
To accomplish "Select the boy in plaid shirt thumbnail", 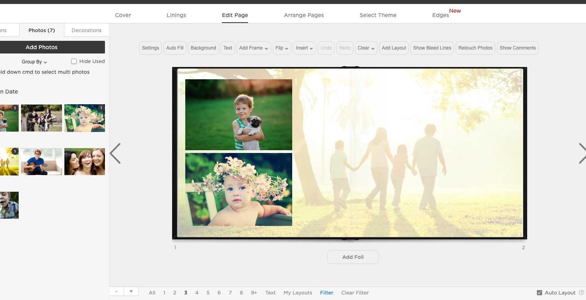I will click(9, 205).
